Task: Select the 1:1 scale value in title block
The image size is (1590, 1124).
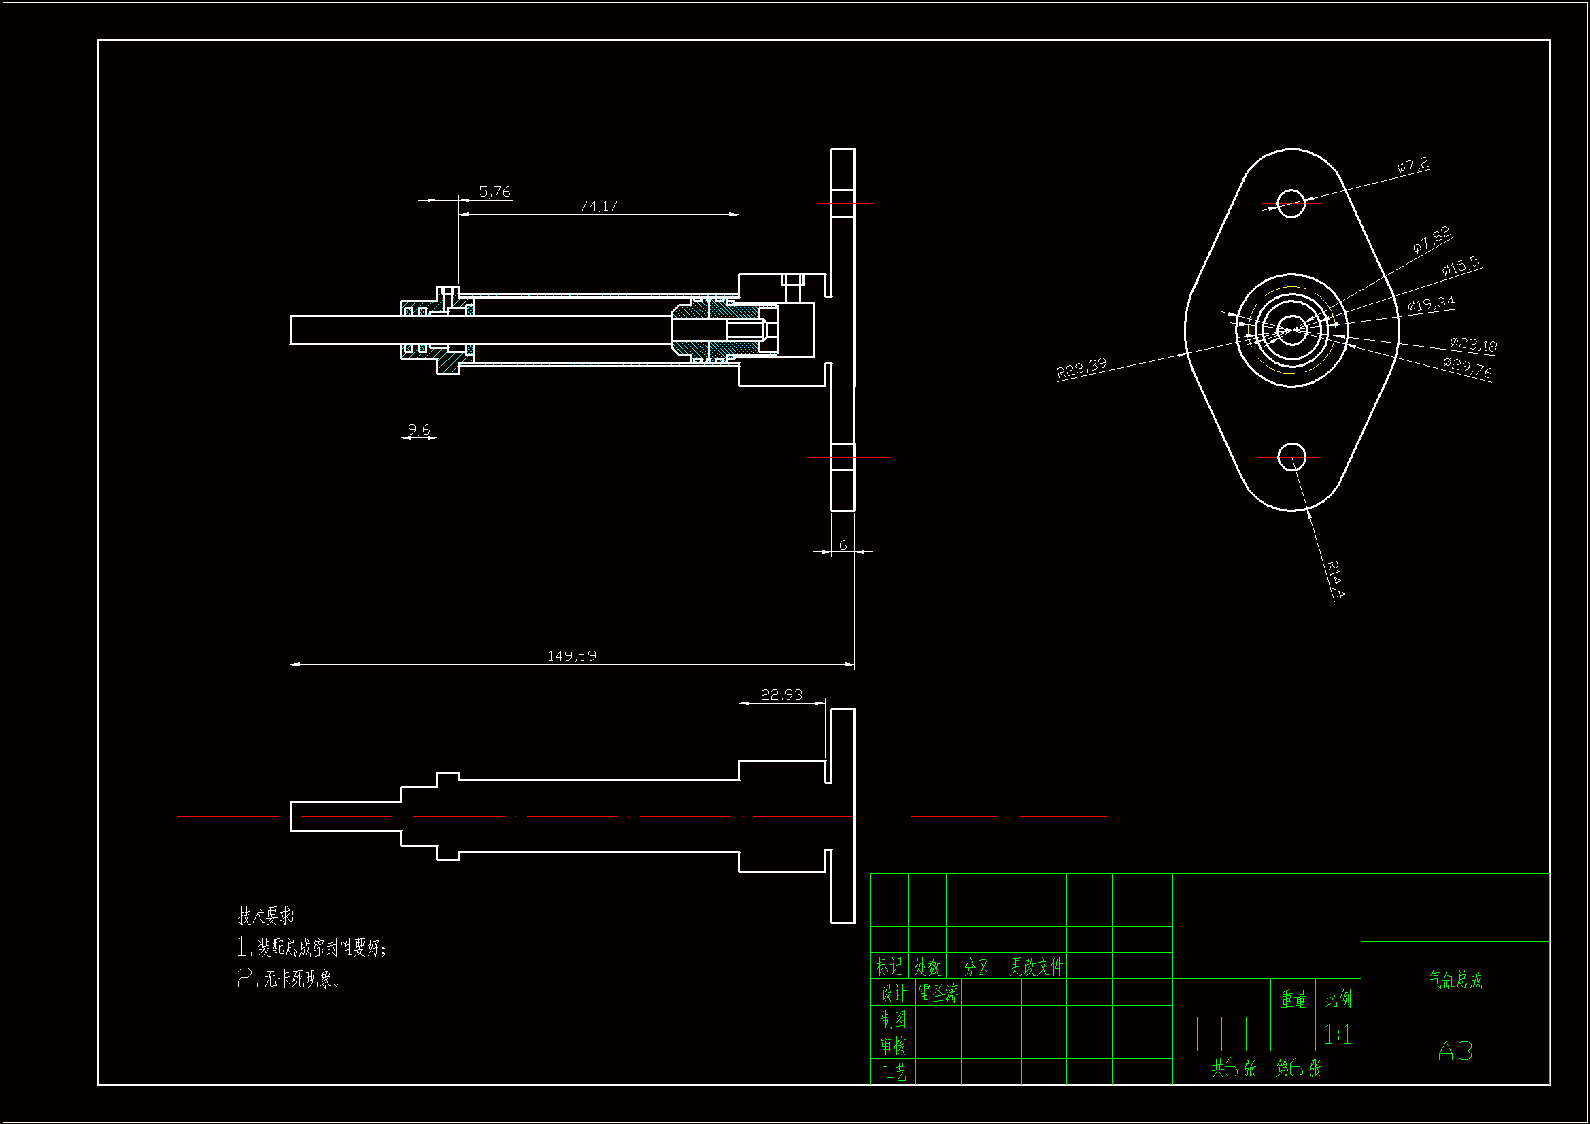Action: (1337, 1035)
